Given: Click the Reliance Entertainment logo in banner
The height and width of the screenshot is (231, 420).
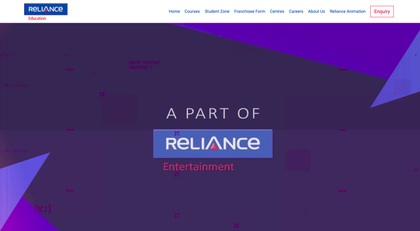Looking at the screenshot, I should (x=213, y=144).
